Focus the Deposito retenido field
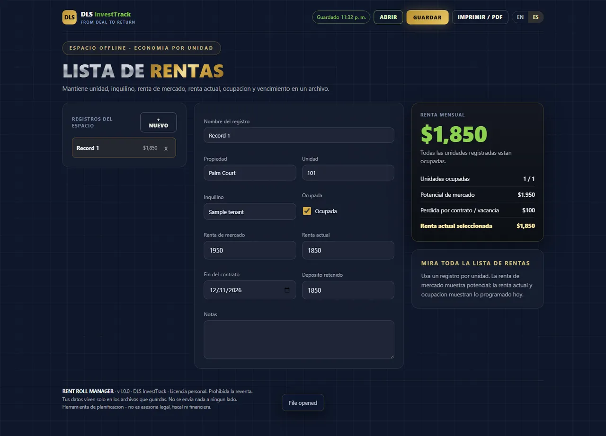This screenshot has width=606, height=436. (348, 290)
